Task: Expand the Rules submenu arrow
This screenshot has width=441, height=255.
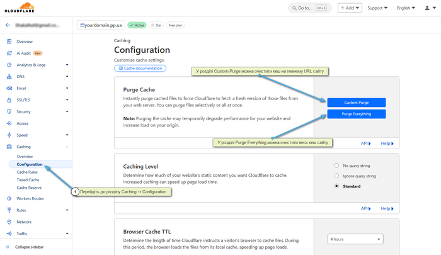Action: (x=67, y=210)
